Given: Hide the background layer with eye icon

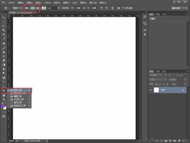Looking at the screenshot, I should 150,90.
